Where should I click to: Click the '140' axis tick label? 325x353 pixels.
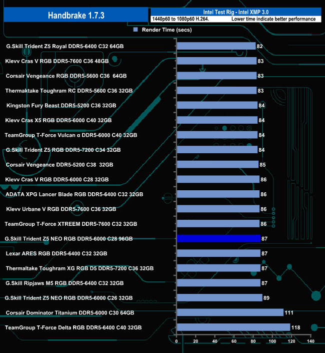point(310,341)
